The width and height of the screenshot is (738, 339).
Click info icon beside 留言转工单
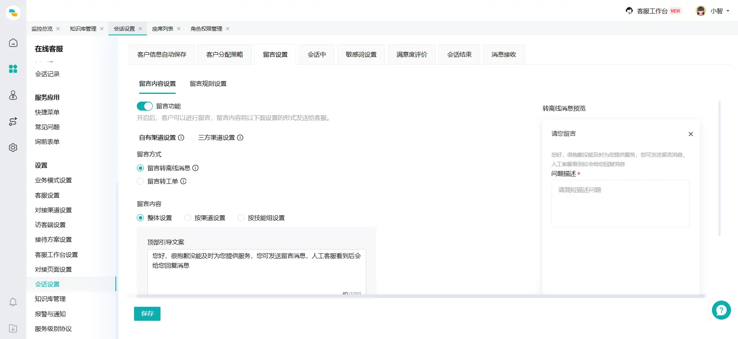click(x=183, y=181)
